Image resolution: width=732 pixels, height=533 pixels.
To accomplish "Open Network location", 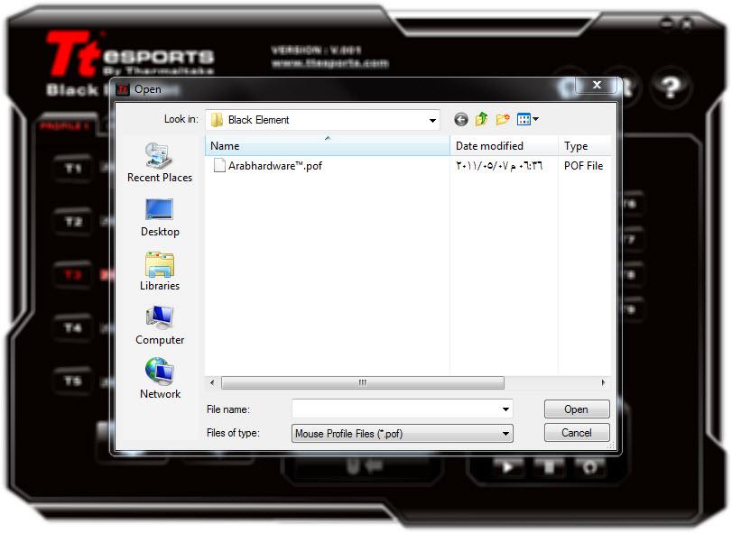I will click(x=160, y=379).
